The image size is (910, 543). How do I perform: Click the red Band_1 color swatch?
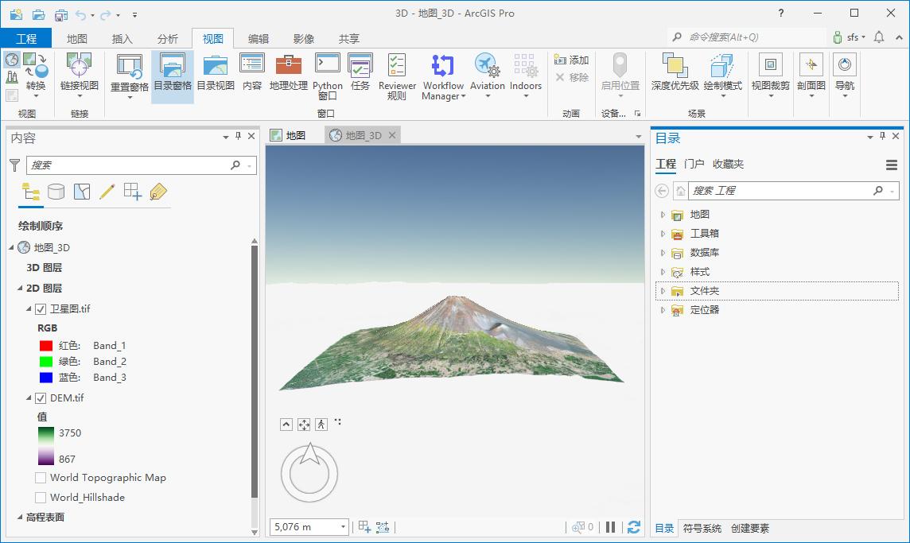coord(46,346)
